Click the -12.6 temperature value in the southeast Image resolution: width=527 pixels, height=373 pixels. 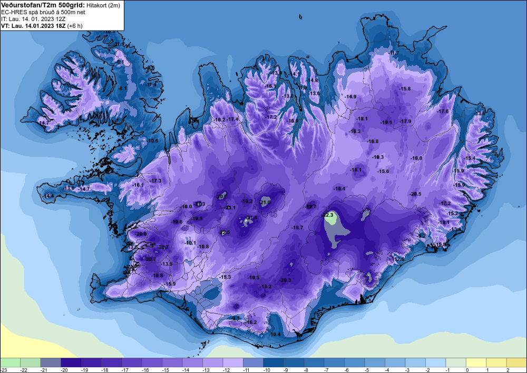[x=399, y=259]
